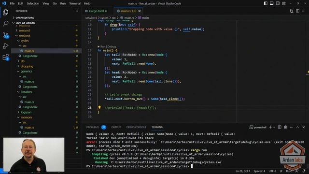Screen dimensions: 309x174
Task: Open the Run and Debug view
Action: point(5,46)
